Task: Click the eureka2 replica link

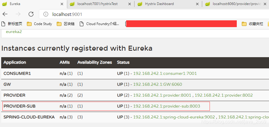Action: pos(14,32)
